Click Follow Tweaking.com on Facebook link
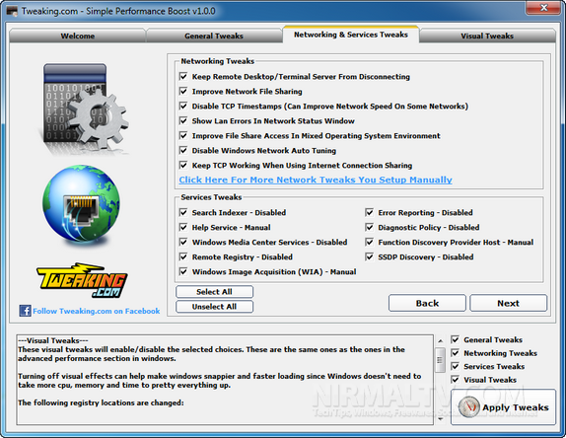This screenshot has width=566, height=438. (97, 311)
